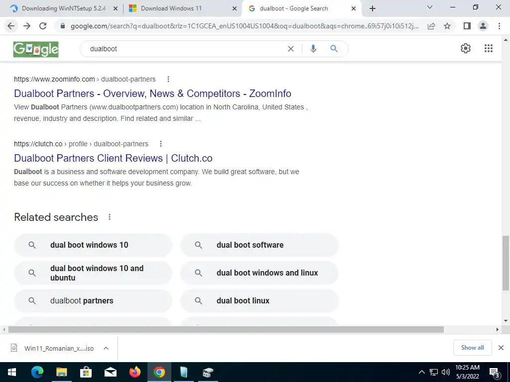View site info via lock icon
Viewport: 510px width, 382px height.
coord(63,26)
